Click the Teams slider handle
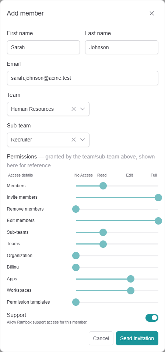This screenshot has height=352, width=165. click(x=103, y=244)
